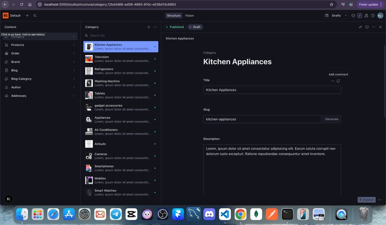Switch to the Vision tab

click(x=189, y=15)
